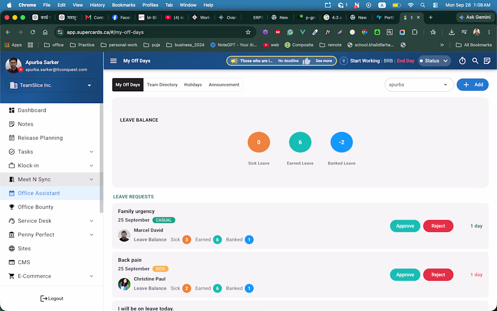This screenshot has width=497, height=311.
Task: Open Profiles menu in menu bar
Action: (150, 5)
